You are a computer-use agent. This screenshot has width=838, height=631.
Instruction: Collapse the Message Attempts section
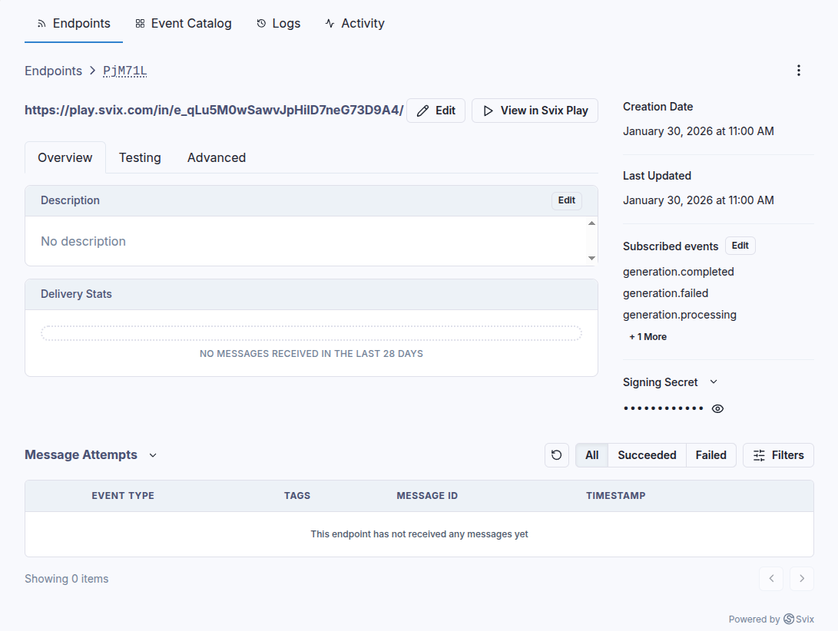[x=152, y=454]
